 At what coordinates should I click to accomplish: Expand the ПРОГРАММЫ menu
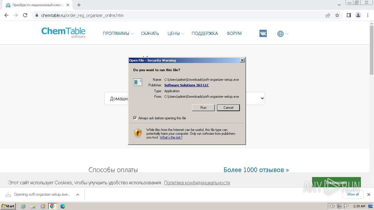(118, 34)
